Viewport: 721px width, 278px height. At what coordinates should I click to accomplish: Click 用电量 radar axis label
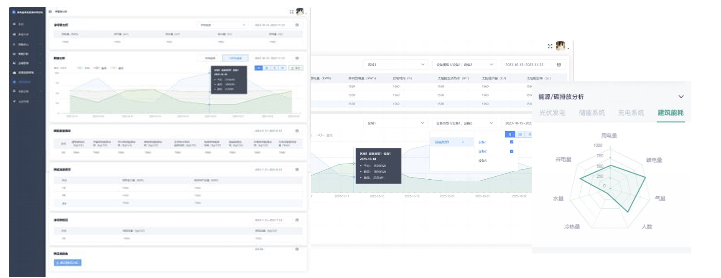609,136
